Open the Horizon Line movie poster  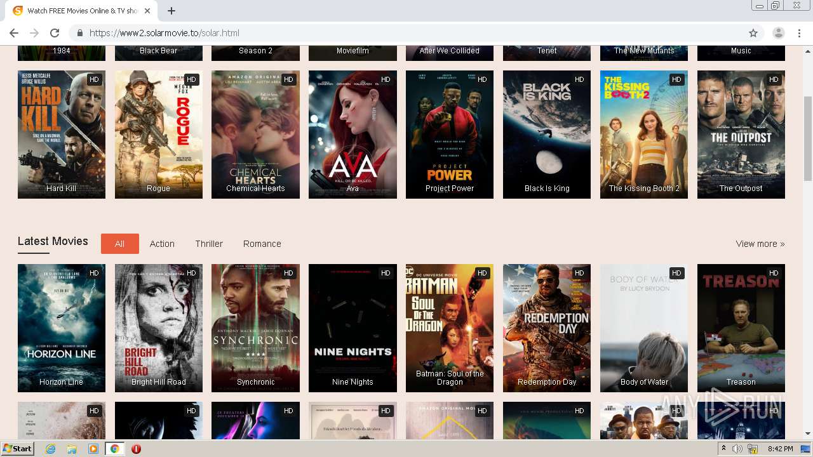point(62,328)
